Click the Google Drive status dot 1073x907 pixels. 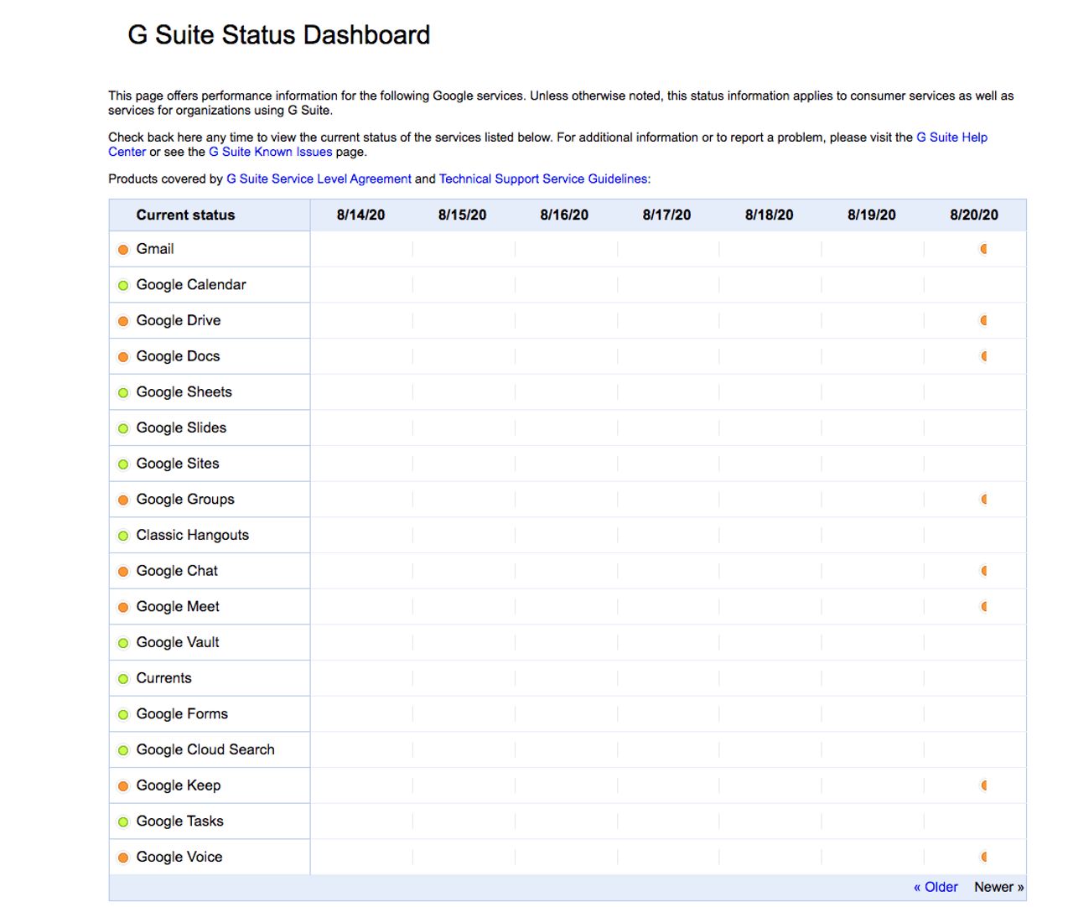(122, 320)
